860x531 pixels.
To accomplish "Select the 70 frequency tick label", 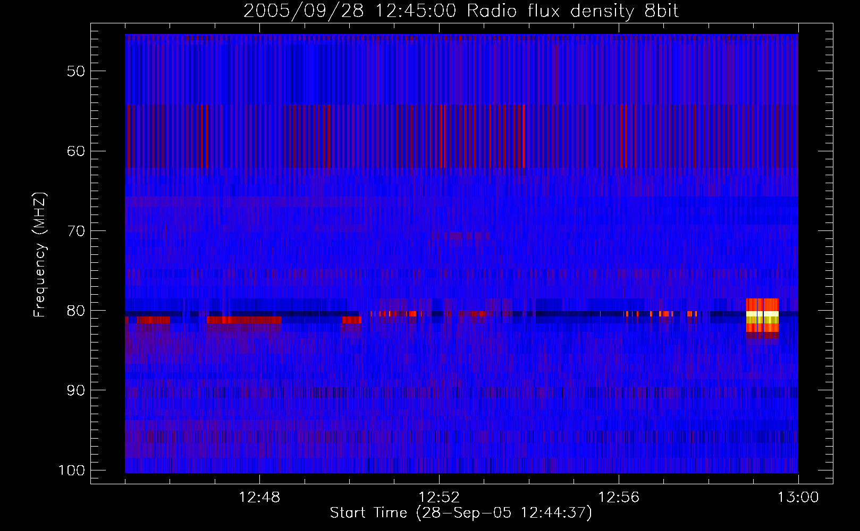I will point(76,231).
